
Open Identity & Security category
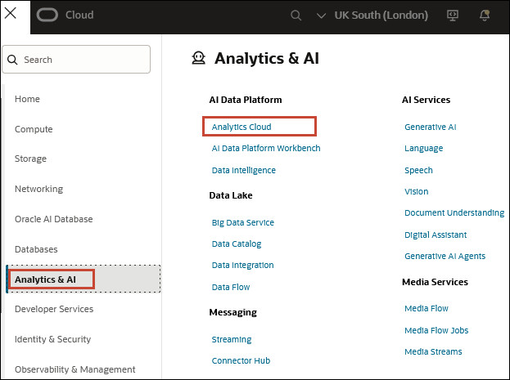(52, 339)
